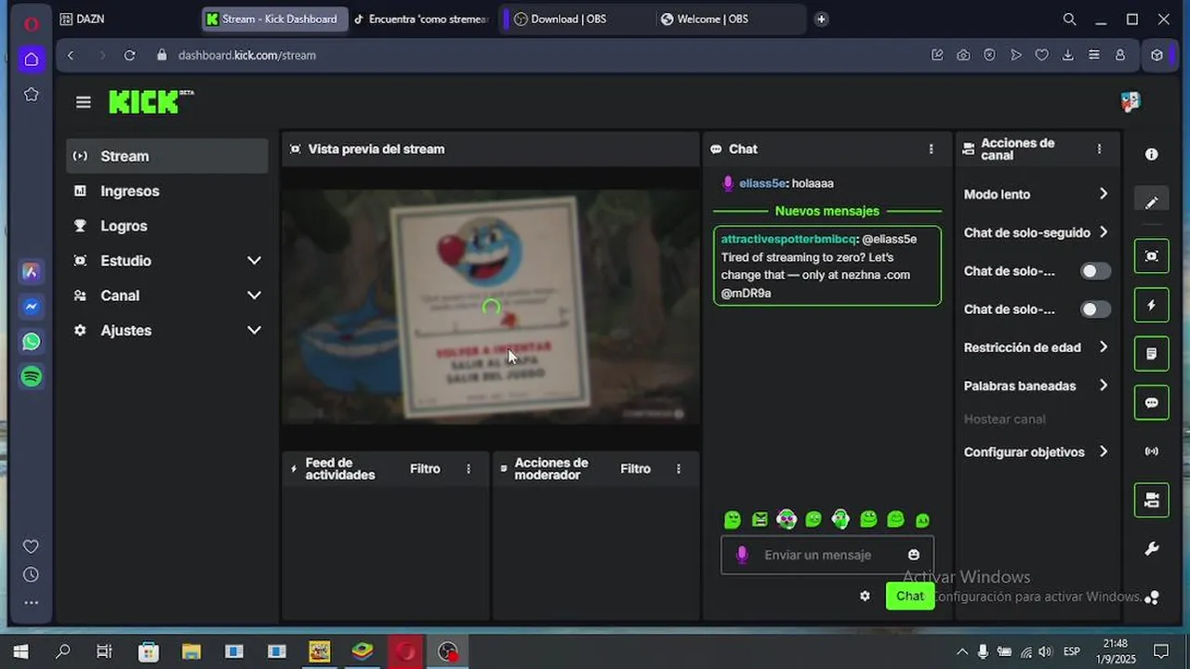Open Acciones de moderador three-dot menu

pyautogui.click(x=679, y=469)
